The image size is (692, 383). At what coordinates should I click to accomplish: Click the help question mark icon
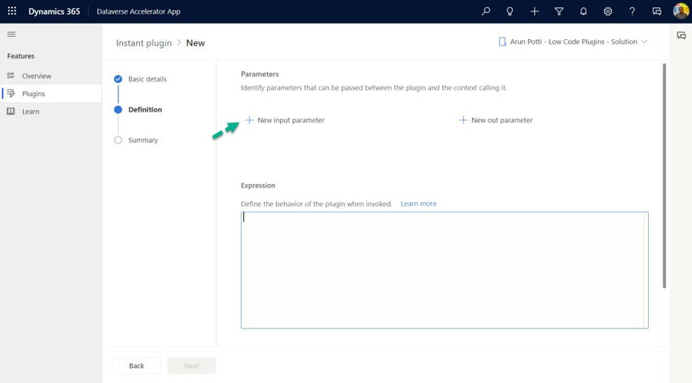pos(632,11)
